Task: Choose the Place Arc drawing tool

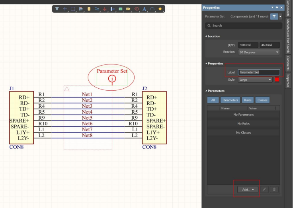Action: [152, 9]
